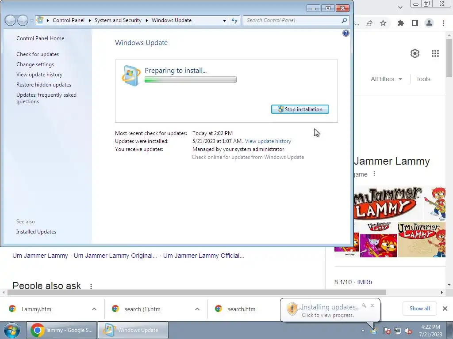The width and height of the screenshot is (453, 339).
Task: Open Google quick settings gear
Action: [x=415, y=53]
